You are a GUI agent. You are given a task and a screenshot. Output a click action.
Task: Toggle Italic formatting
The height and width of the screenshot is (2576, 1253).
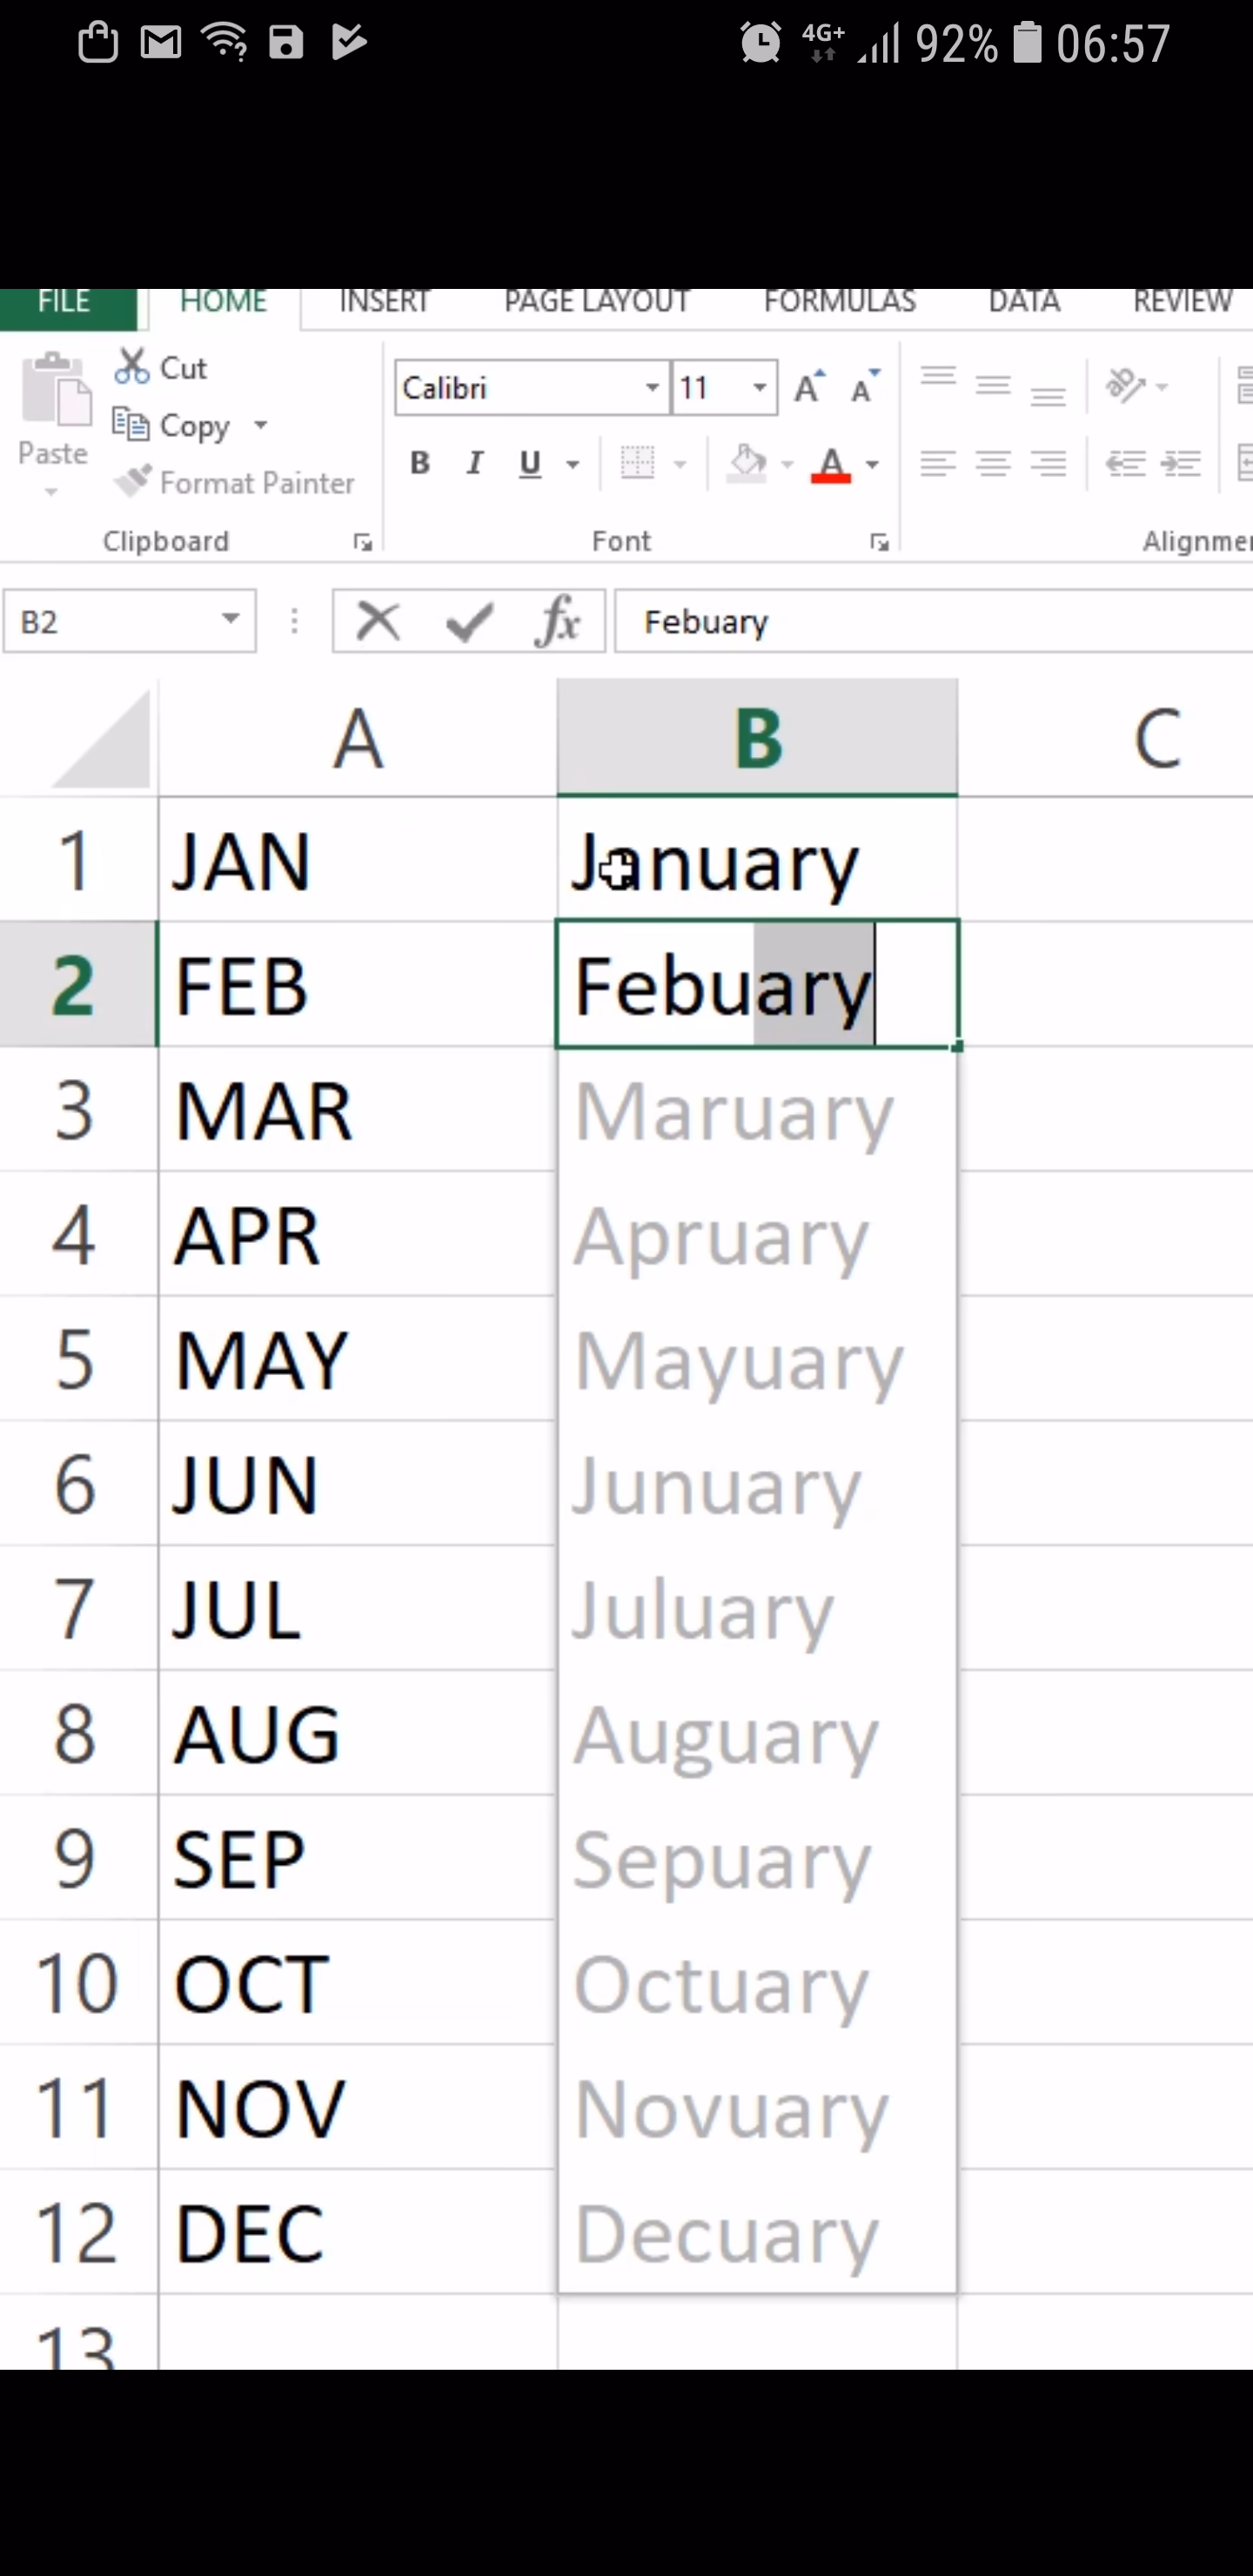(475, 463)
